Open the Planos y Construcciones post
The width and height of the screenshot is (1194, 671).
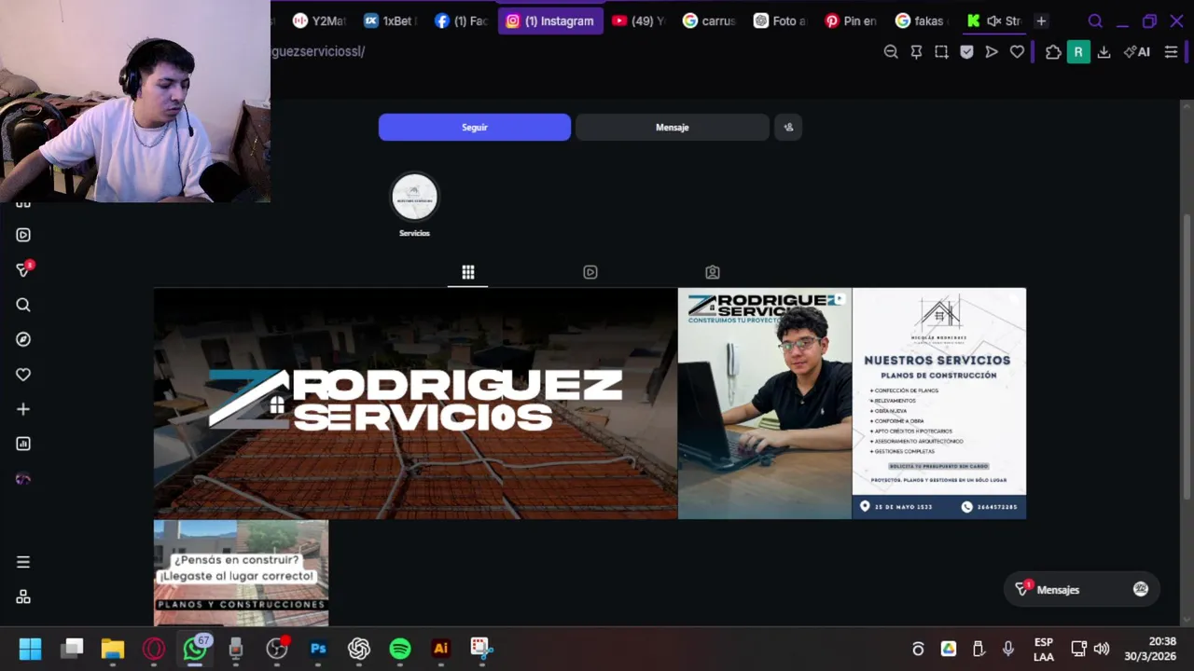pyautogui.click(x=241, y=573)
